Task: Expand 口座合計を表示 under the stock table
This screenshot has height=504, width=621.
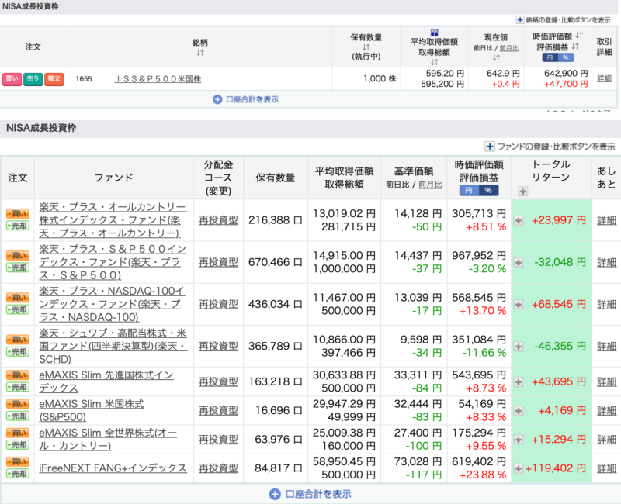Action: coord(245,99)
